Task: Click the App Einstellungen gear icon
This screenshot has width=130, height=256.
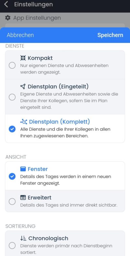Action: [8, 18]
